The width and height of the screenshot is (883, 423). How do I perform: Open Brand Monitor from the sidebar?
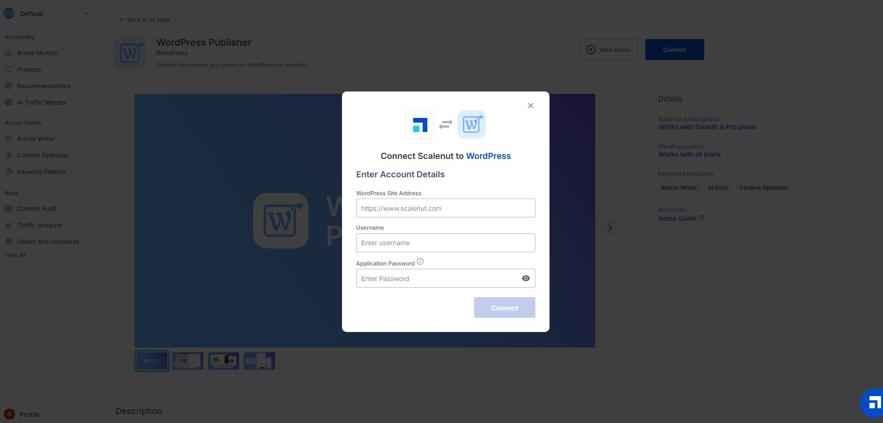pos(37,53)
